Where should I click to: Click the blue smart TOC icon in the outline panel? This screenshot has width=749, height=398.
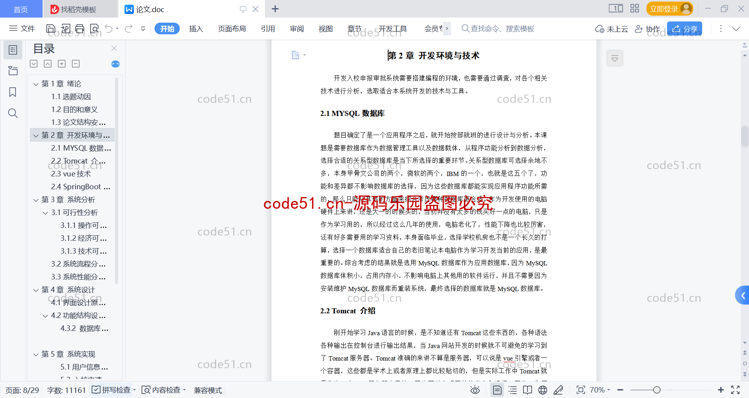[x=115, y=64]
